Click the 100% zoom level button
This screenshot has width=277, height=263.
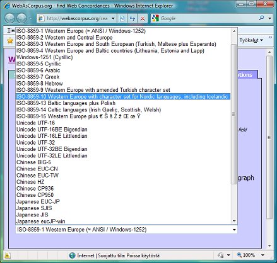click(246, 255)
